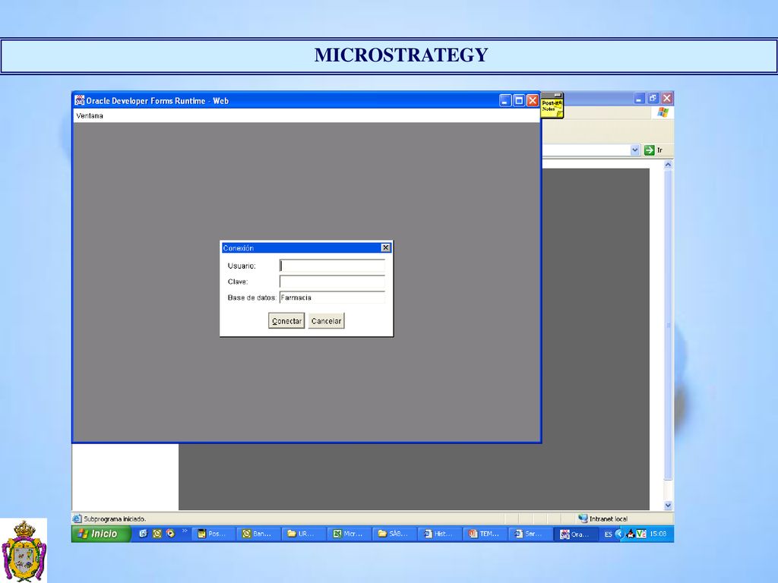This screenshot has width=778, height=583.
Task: Click the Post-it Notes icon
Action: click(x=552, y=106)
